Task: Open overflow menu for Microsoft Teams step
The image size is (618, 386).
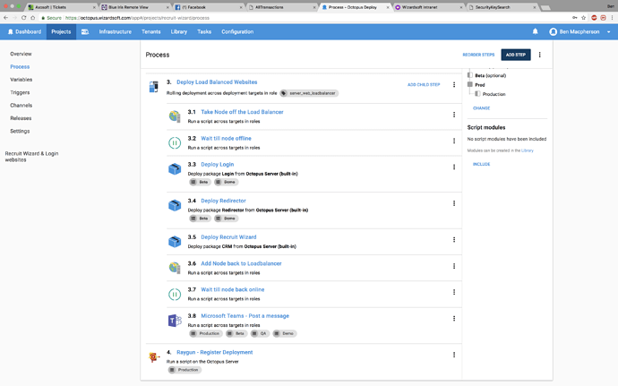Action: 454,319
